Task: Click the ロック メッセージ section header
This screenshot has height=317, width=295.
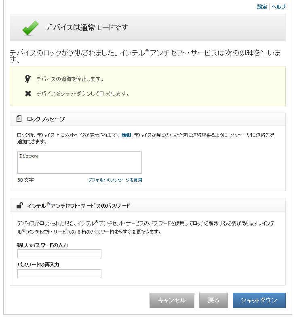Action: 46,119
